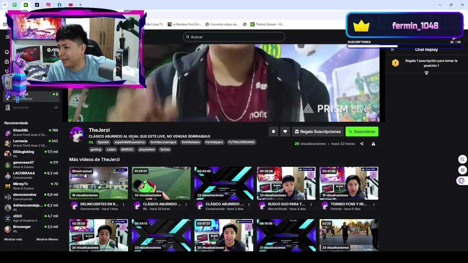Screen dimensions: 468x263
Task: Click the Buscar search field
Action: coord(234,37)
